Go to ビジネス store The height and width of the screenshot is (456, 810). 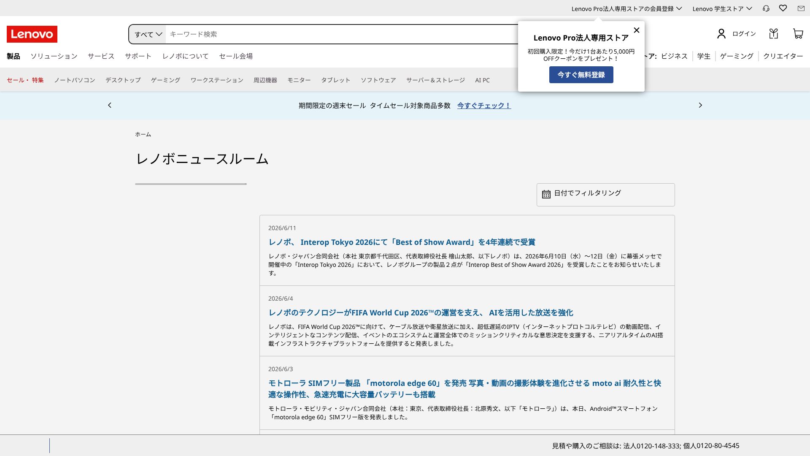(674, 56)
